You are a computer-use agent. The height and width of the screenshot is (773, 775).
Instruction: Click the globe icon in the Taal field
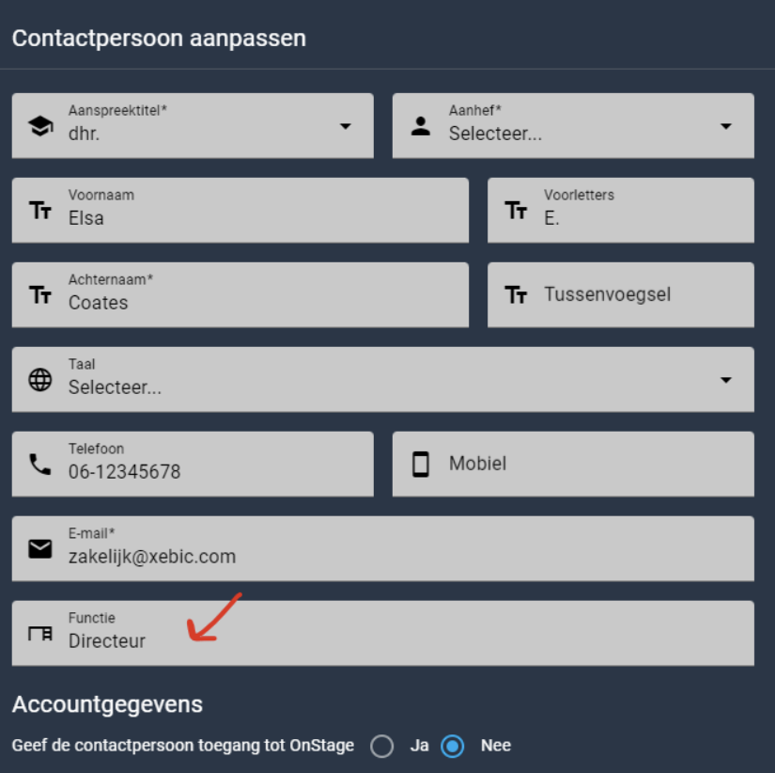[40, 380]
